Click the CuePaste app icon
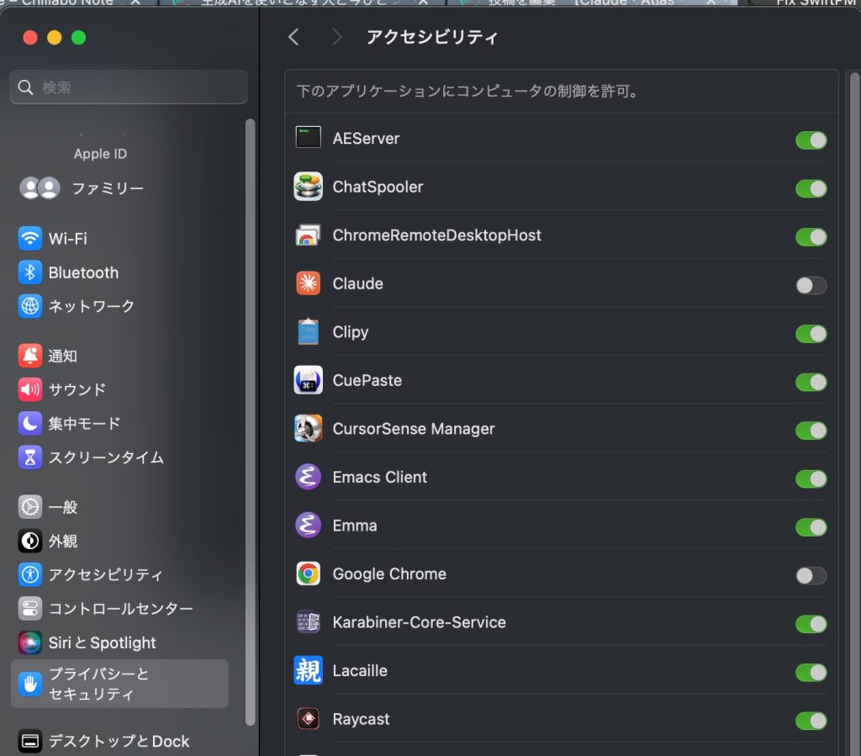Image resolution: width=861 pixels, height=756 pixels. 308,380
